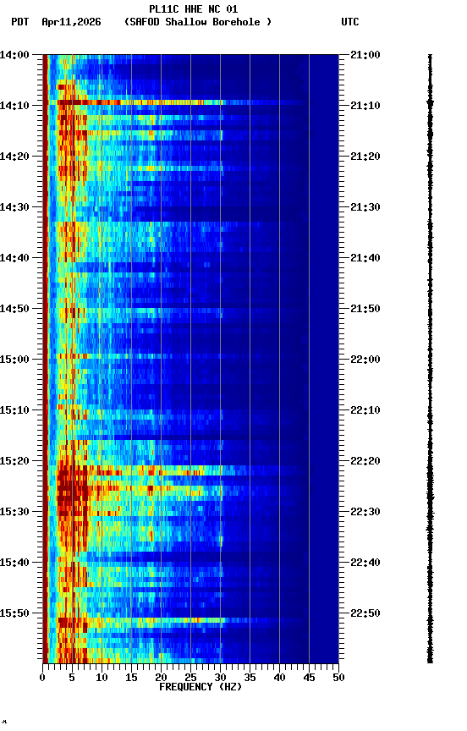Click the 15:40 PDT time label

14,563
